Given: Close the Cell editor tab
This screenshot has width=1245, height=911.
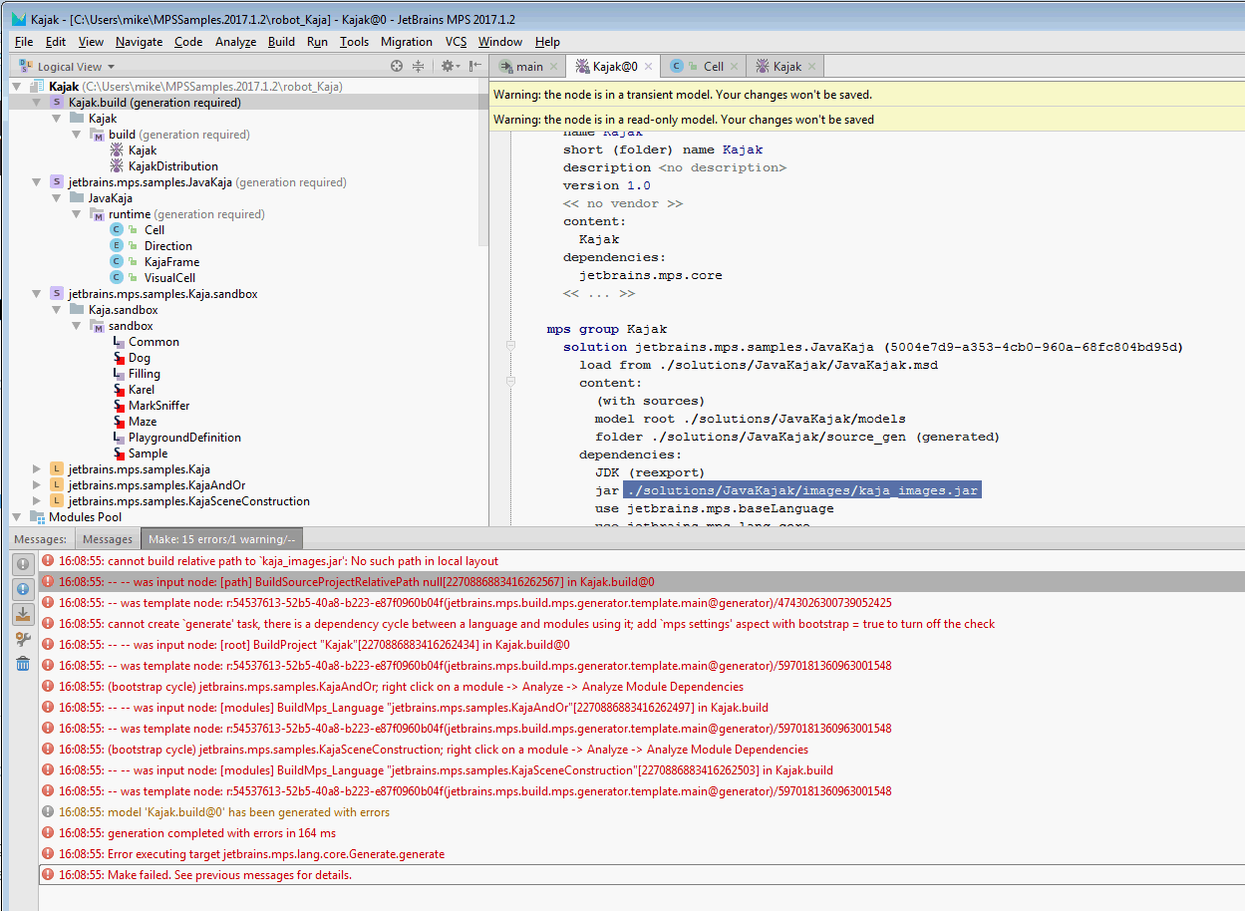Looking at the screenshot, I should 735,67.
